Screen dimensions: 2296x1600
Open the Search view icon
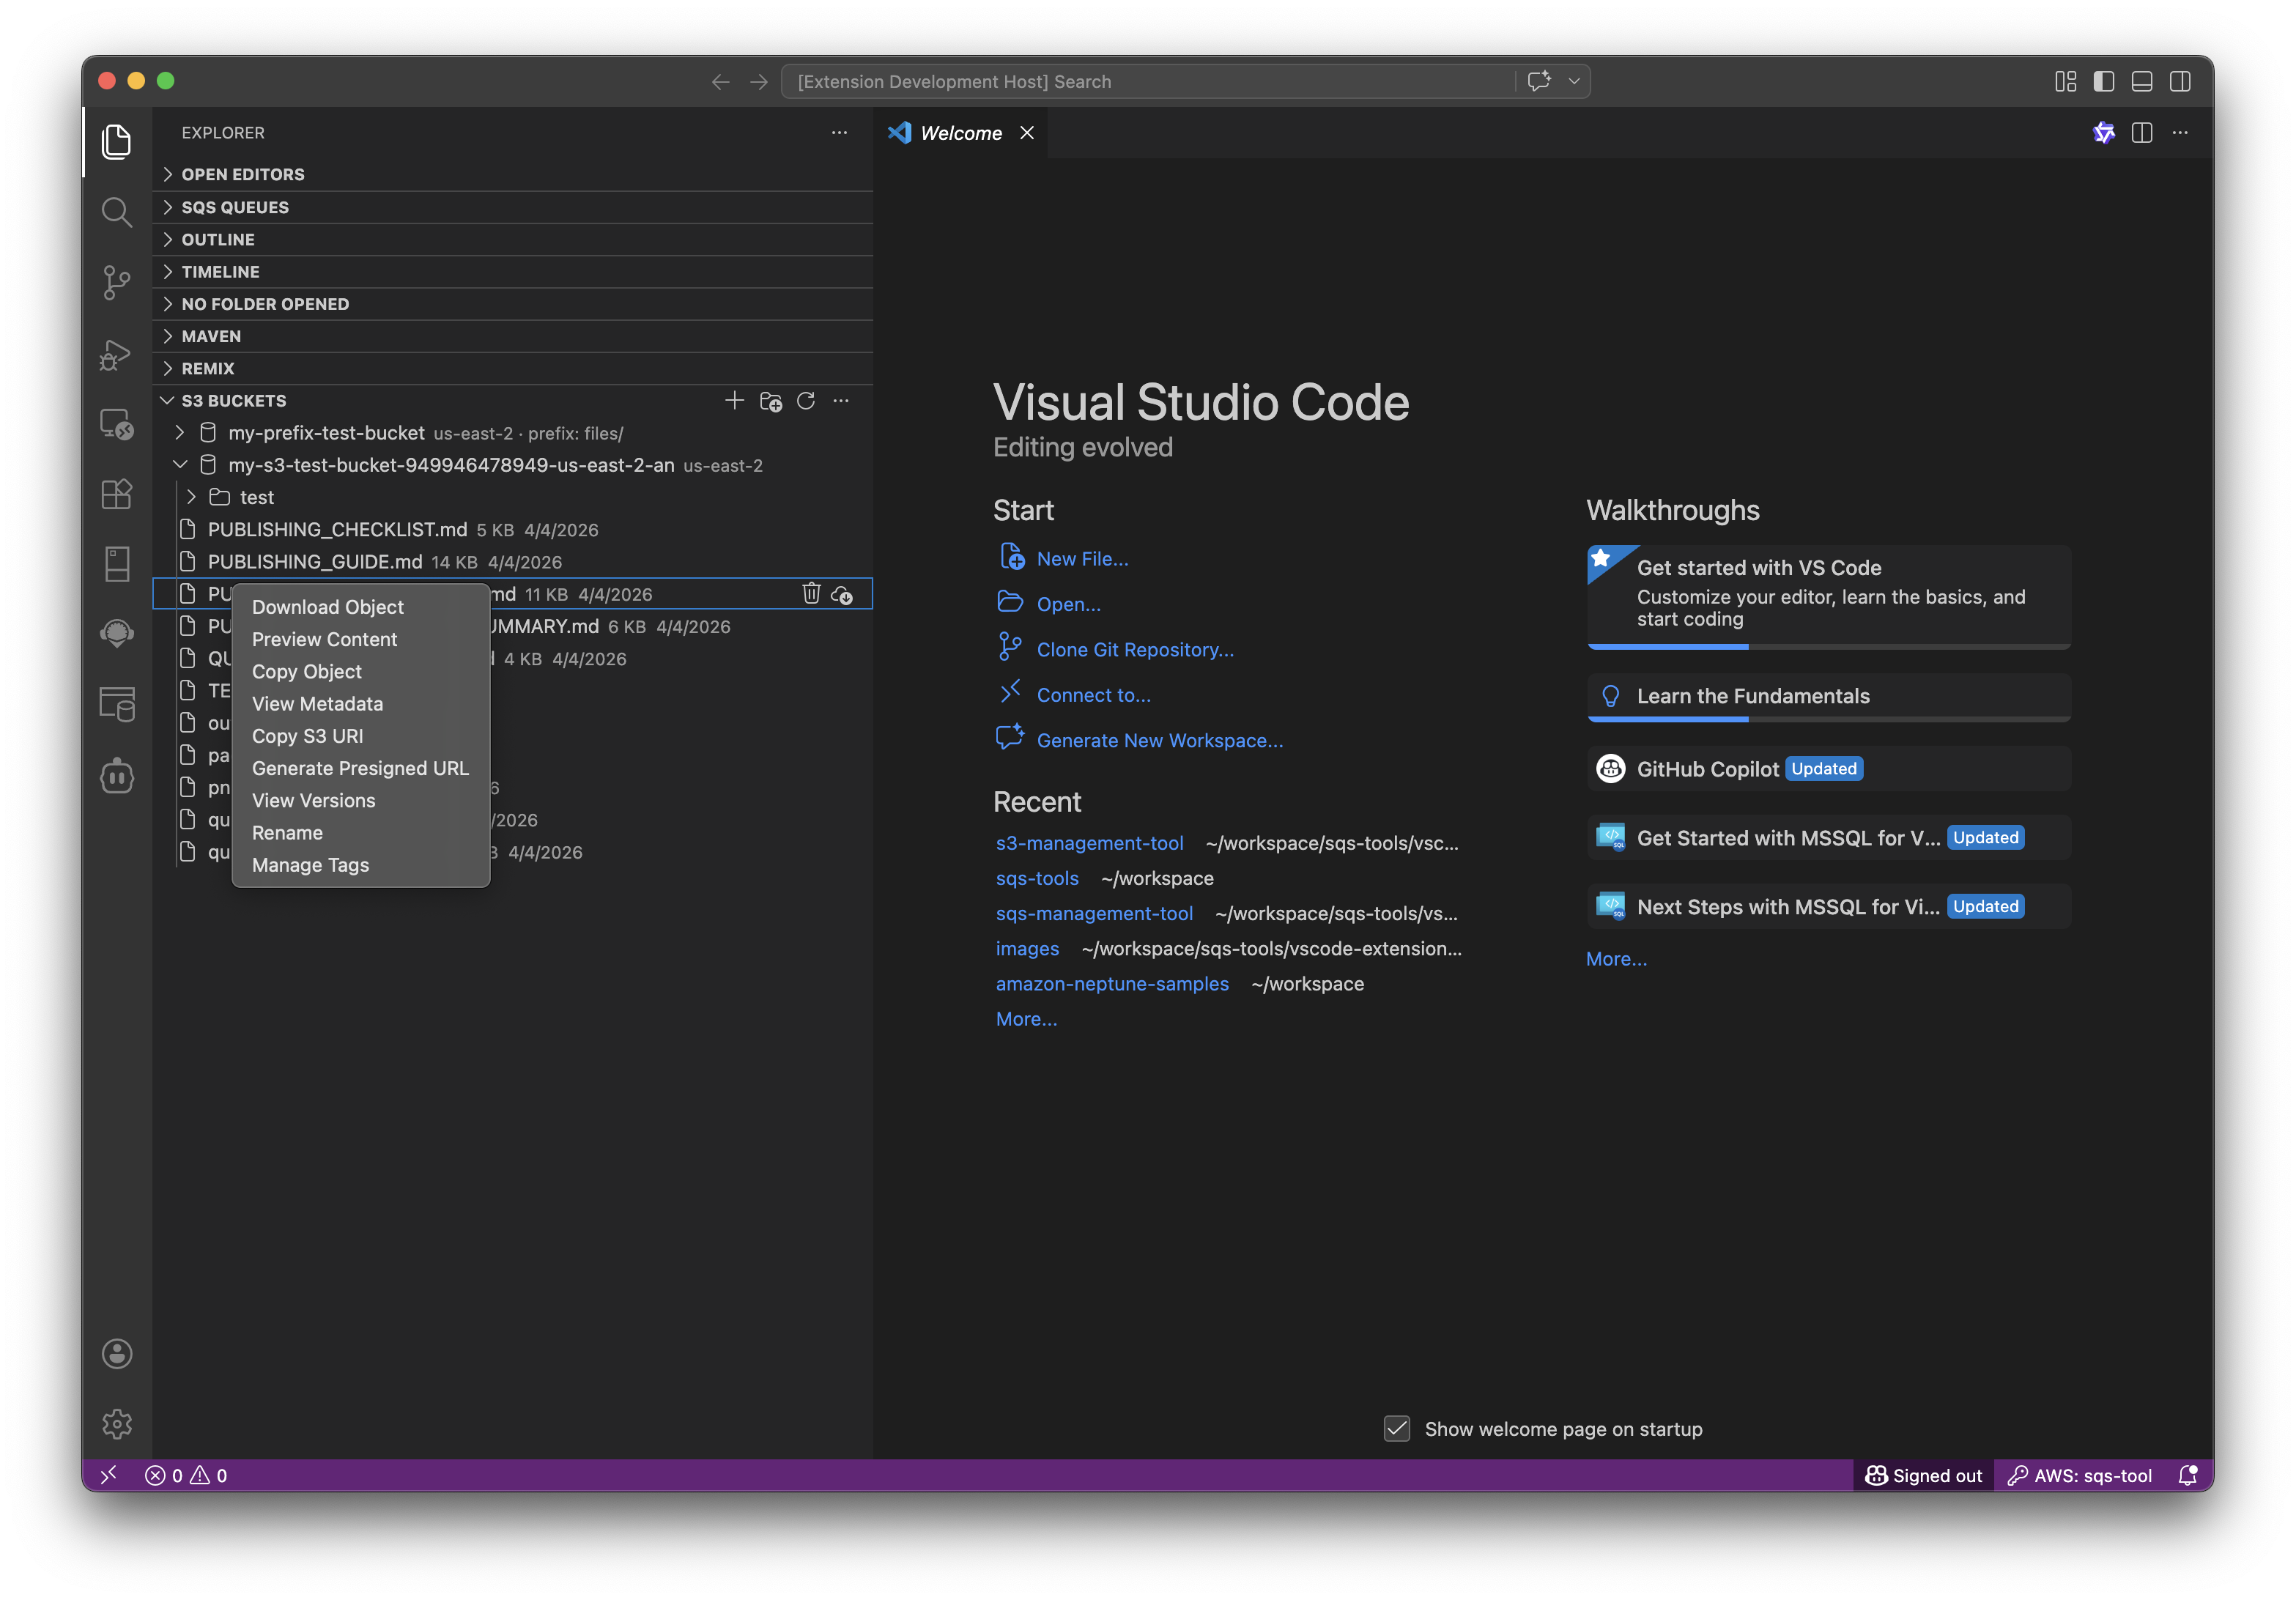point(117,212)
